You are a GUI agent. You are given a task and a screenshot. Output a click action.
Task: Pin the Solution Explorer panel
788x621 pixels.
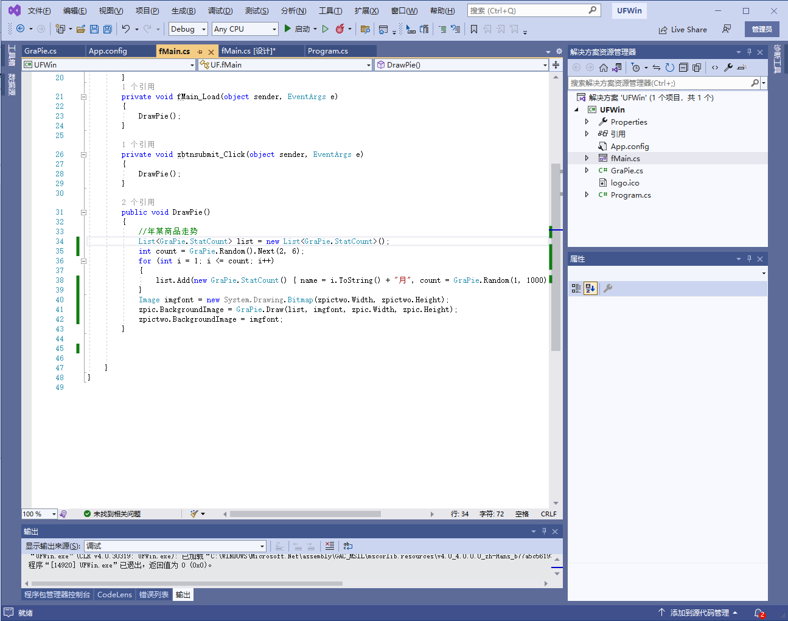[749, 52]
